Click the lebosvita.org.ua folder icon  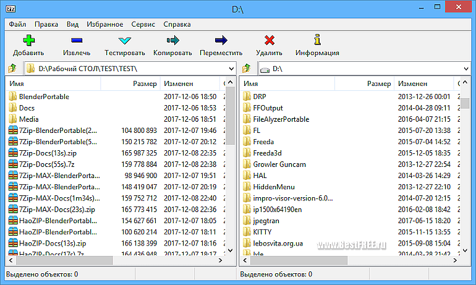(x=247, y=243)
